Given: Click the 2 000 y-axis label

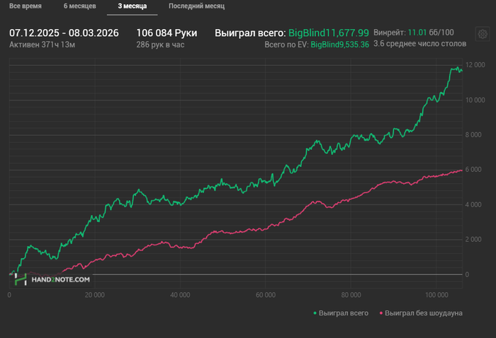Looking at the screenshot, I should point(473,240).
